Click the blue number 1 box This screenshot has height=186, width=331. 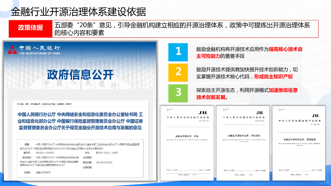pos(178,52)
